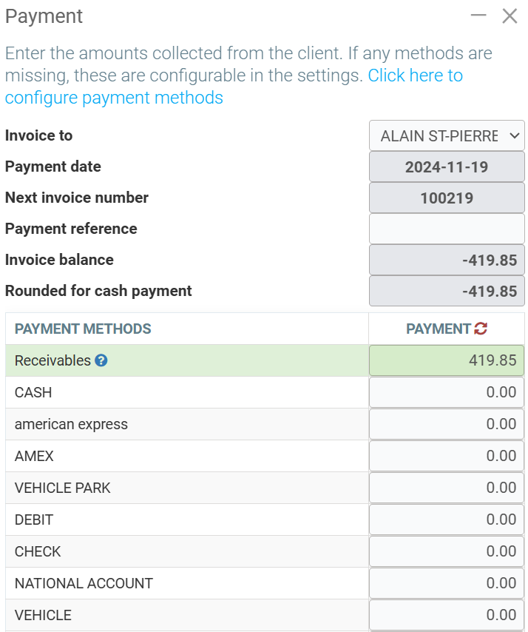Click the CASH payment amount field
The image size is (528, 632).
click(x=447, y=392)
